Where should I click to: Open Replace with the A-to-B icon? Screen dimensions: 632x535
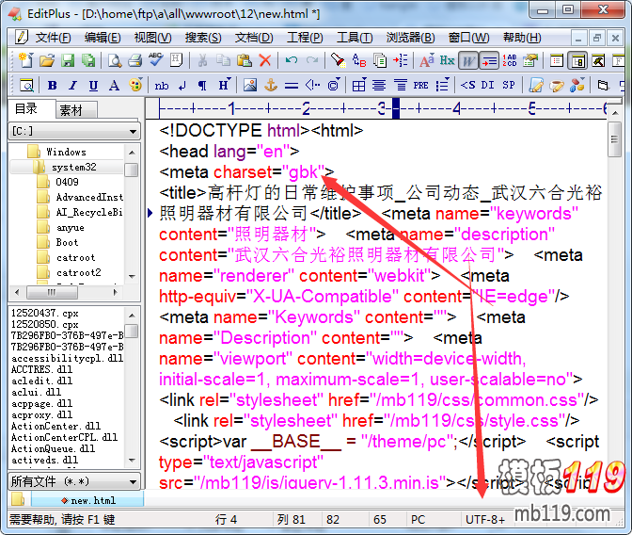point(358,60)
